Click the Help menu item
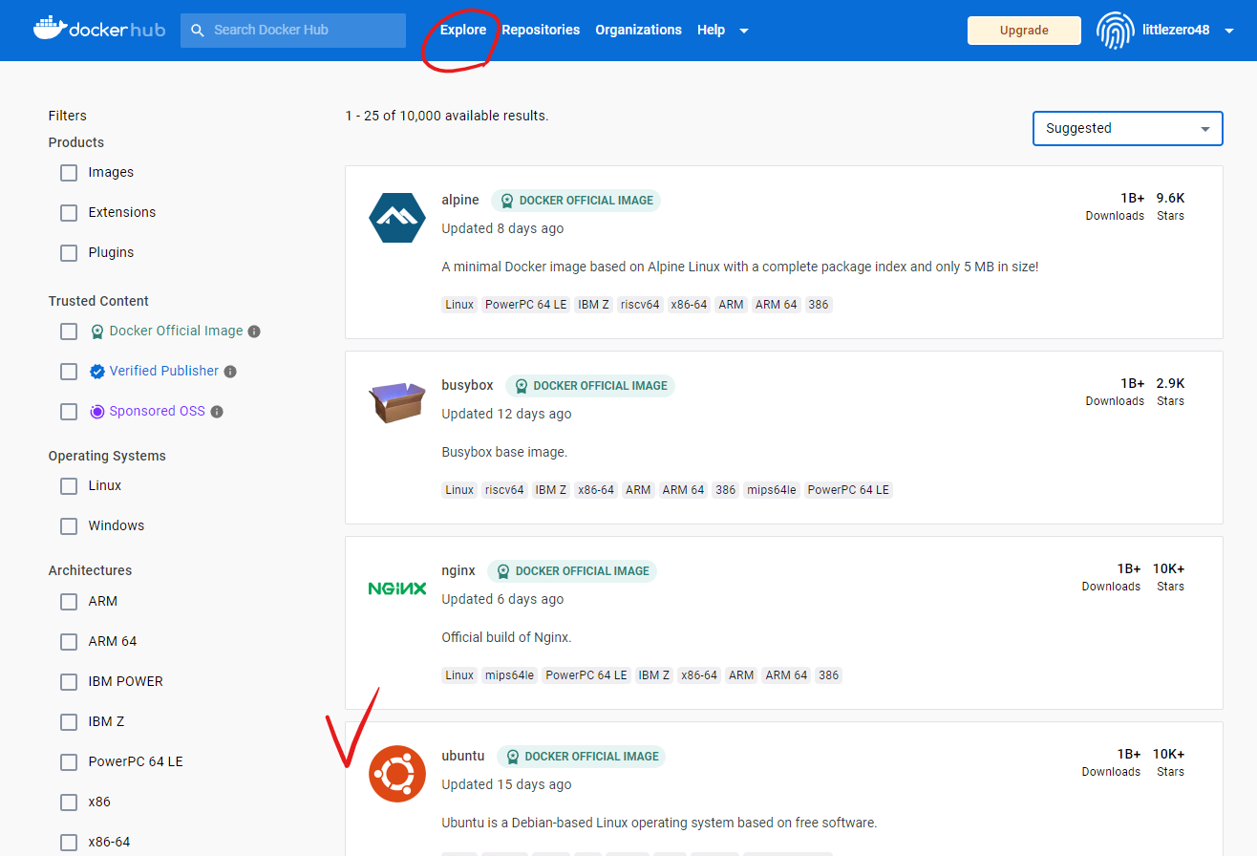1257x856 pixels. point(711,30)
